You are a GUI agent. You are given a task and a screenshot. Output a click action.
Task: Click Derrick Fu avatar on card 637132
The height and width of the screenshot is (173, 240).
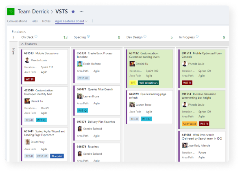(132, 64)
